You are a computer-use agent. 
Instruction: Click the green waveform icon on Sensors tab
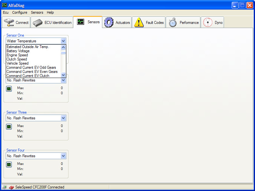[x=81, y=22]
